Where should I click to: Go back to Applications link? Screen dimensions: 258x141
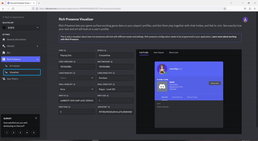tap(13, 17)
